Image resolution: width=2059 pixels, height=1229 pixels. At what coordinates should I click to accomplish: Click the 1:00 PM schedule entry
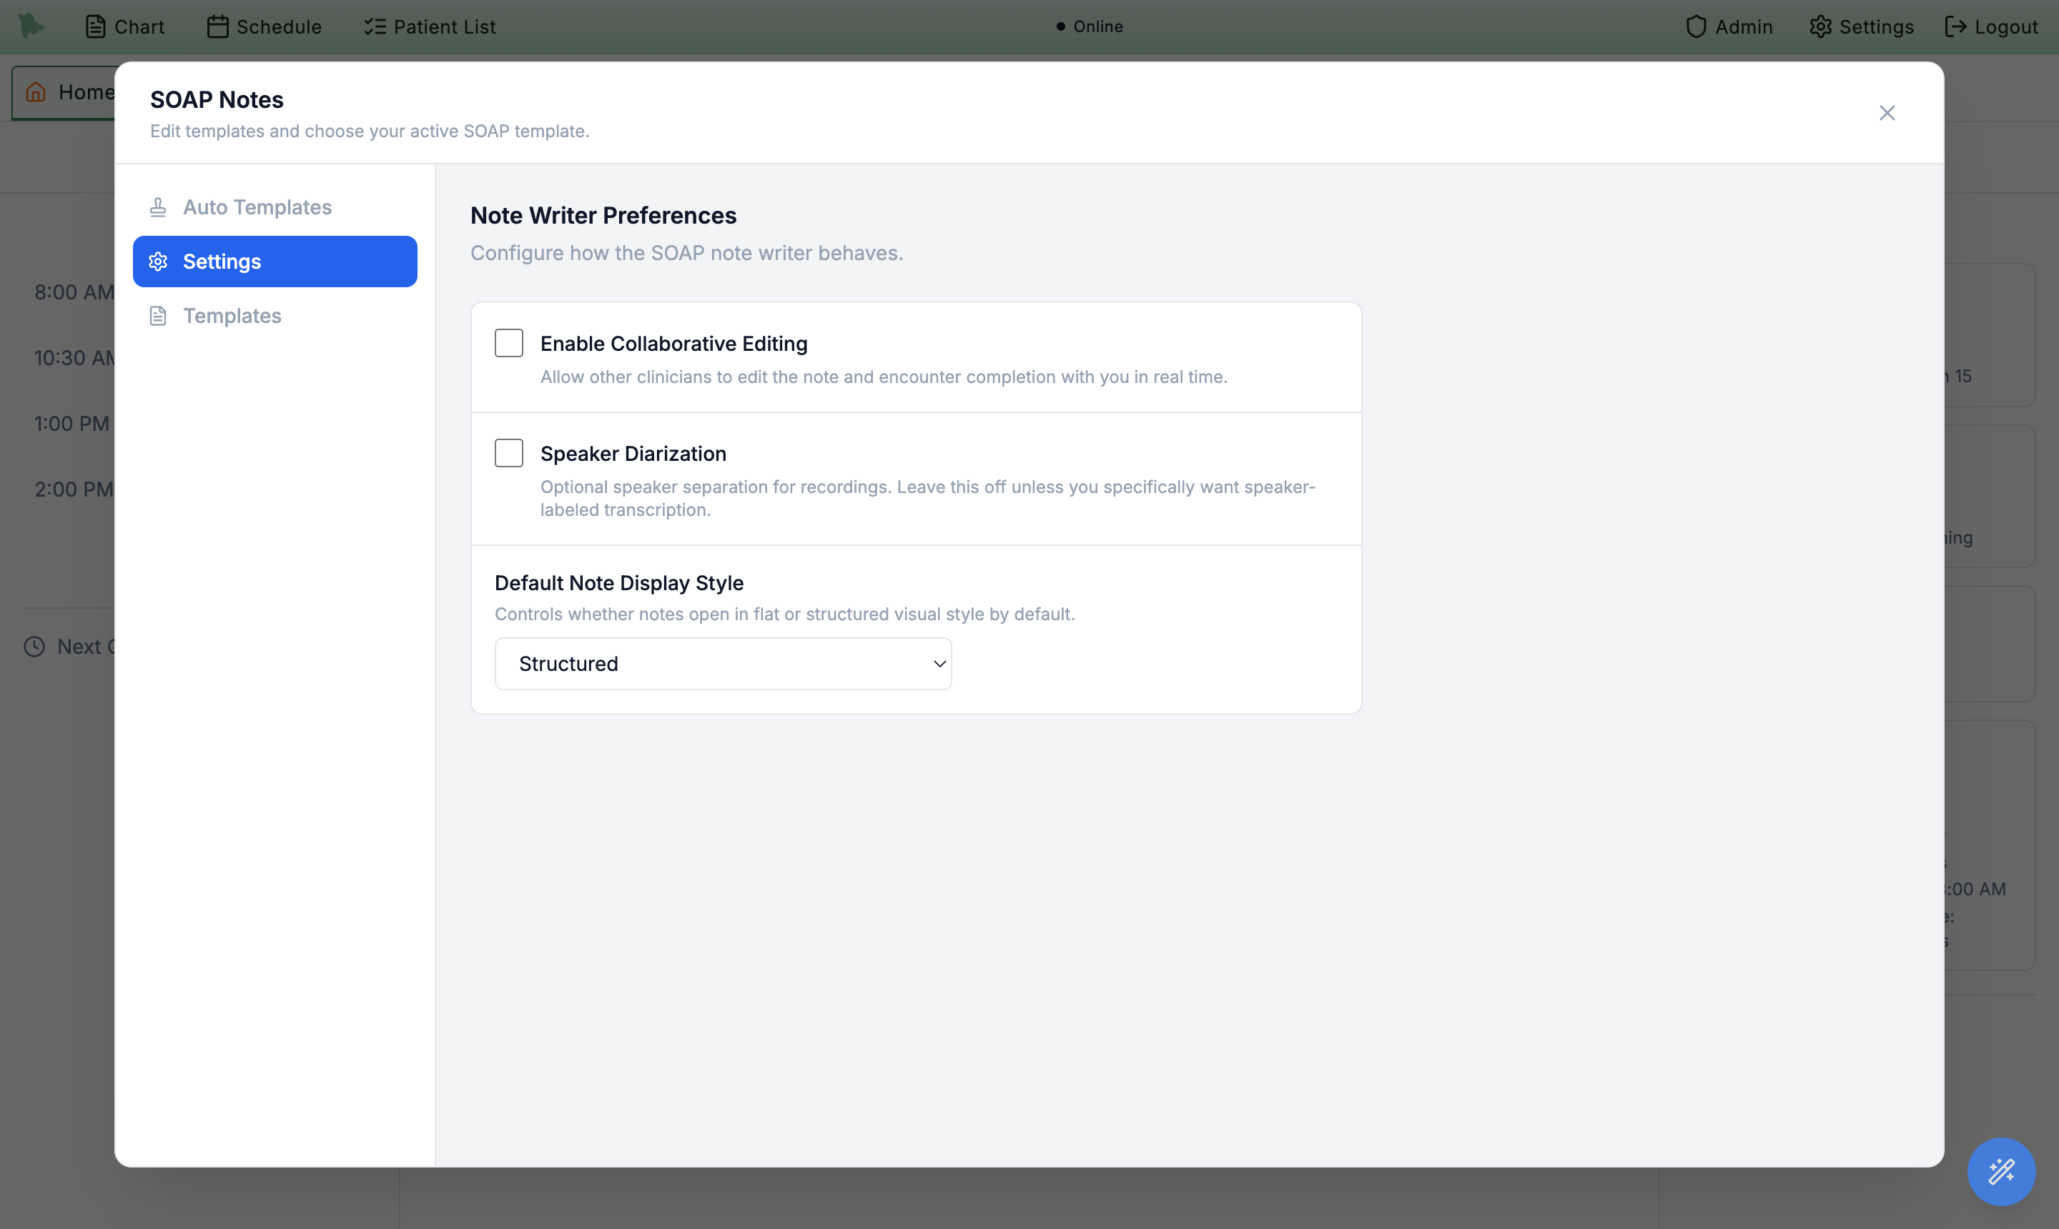71,424
